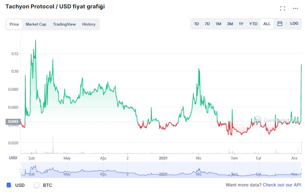Open the fullscreen chart view icon

pos(282,8)
